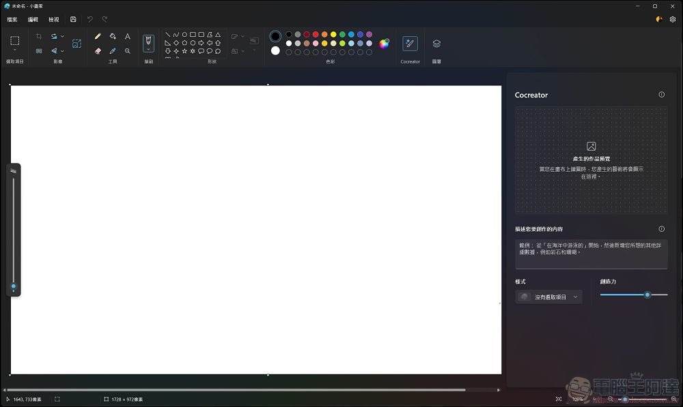This screenshot has width=683, height=407.
Task: Select the Up arrow shape
Action: pyautogui.click(x=218, y=43)
